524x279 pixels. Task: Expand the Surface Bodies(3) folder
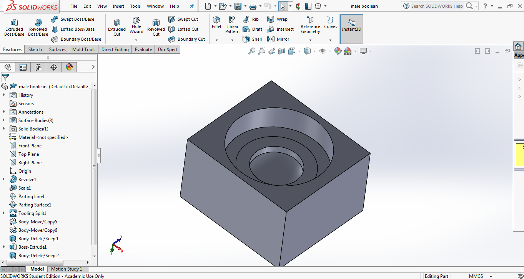tap(4, 120)
